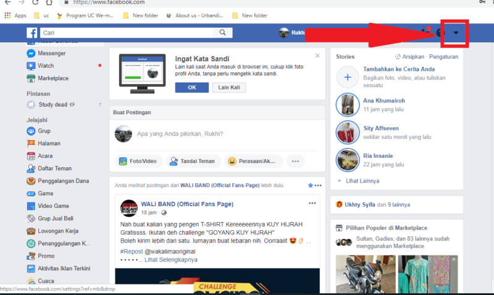Open the account dropdown arrow in top bar
Viewport: 494px width, 295px height.
tap(456, 33)
